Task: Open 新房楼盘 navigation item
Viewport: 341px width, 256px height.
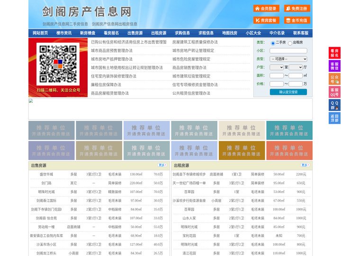Action: [88, 33]
